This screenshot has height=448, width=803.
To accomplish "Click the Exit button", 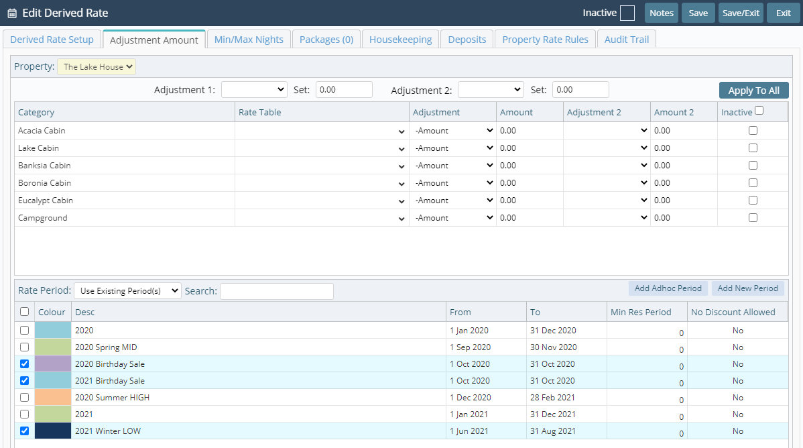I will pos(783,13).
